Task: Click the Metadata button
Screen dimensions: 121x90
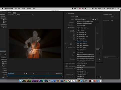Action: pos(69,77)
